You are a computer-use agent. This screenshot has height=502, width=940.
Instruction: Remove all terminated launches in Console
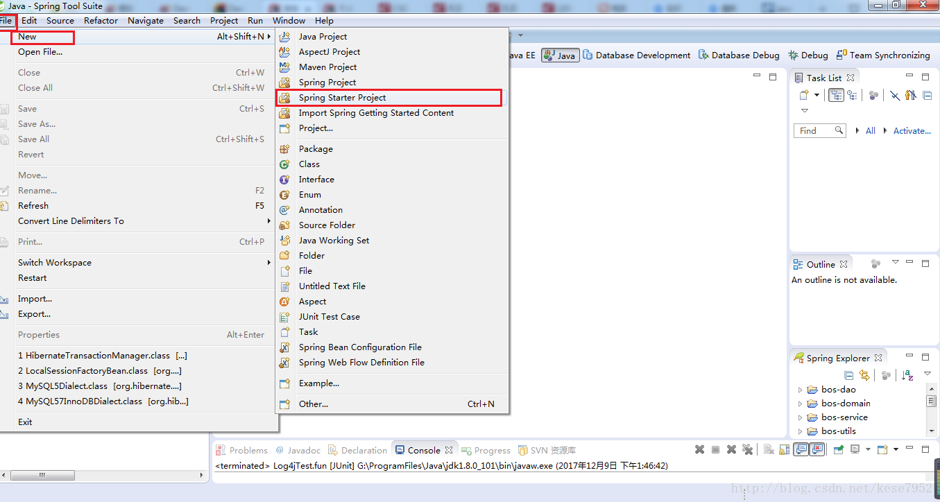point(747,449)
